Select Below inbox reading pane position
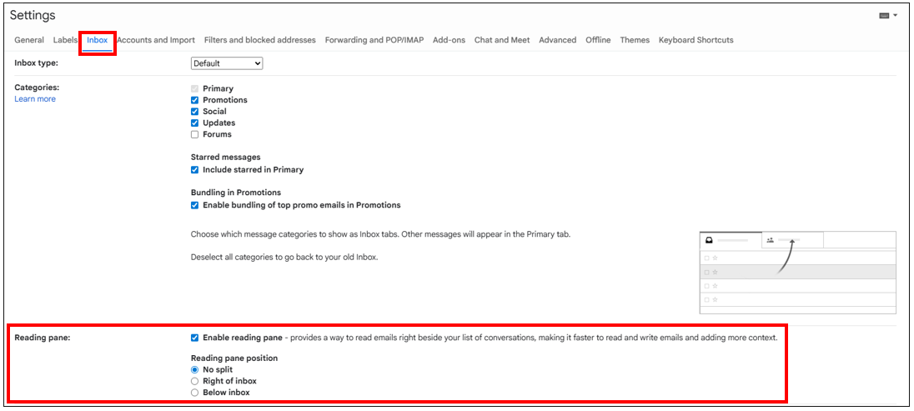 (195, 393)
